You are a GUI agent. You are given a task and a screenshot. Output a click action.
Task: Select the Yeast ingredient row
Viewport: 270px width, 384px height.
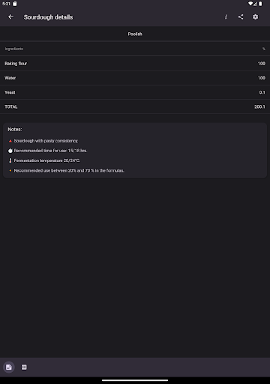pyautogui.click(x=135, y=92)
